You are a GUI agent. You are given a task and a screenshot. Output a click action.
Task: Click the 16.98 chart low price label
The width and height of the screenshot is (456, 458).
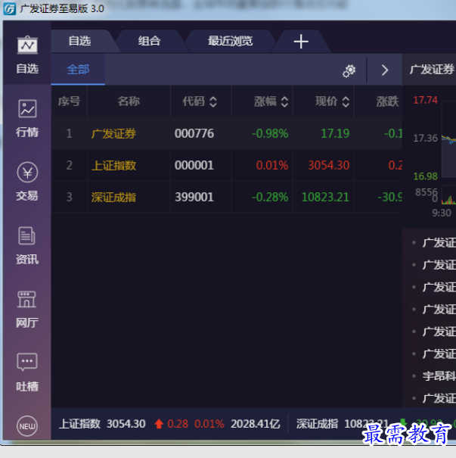click(x=425, y=176)
